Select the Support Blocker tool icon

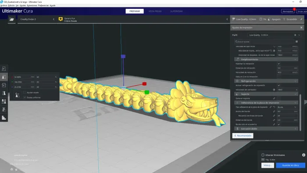[x=4, y=109]
